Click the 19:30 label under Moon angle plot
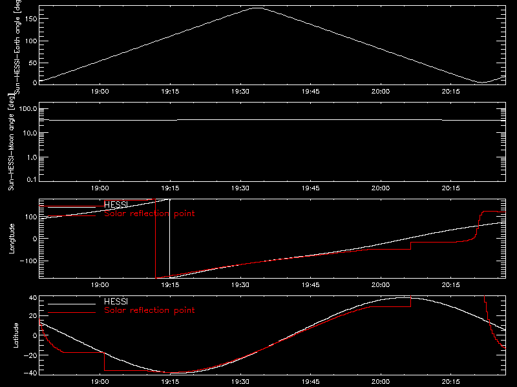 click(x=240, y=188)
